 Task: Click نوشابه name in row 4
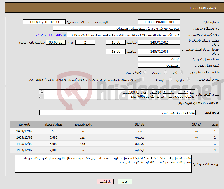click(140, 150)
